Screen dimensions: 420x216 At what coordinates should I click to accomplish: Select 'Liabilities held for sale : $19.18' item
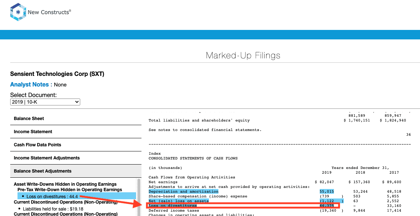click(x=53, y=209)
